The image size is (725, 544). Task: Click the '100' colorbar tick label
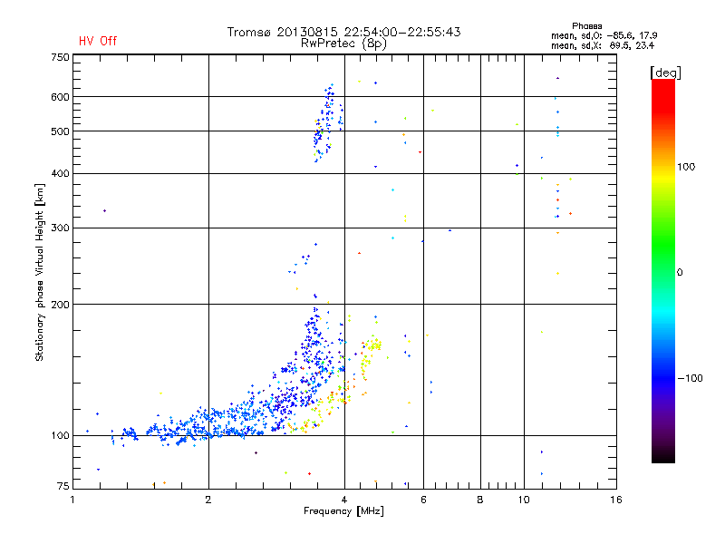[686, 167]
